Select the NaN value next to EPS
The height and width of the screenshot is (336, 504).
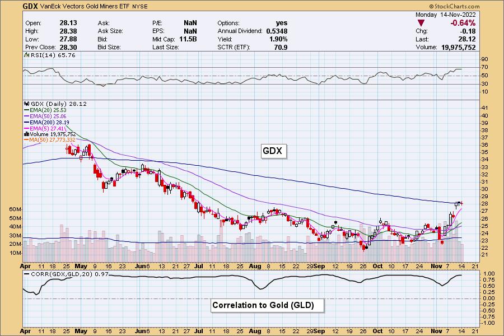190,31
